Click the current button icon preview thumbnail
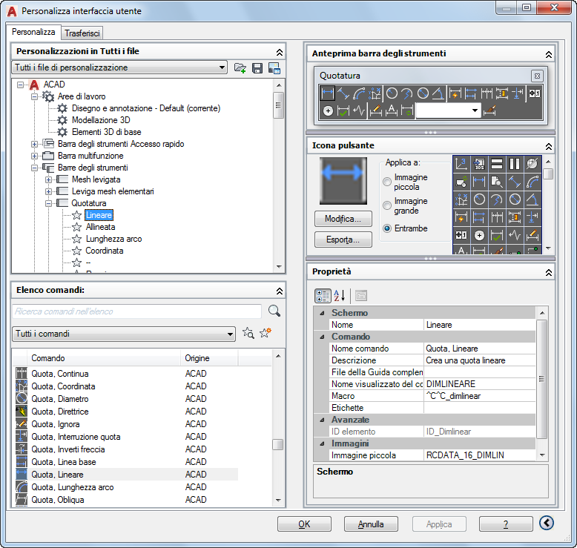The image size is (577, 548). point(343,181)
